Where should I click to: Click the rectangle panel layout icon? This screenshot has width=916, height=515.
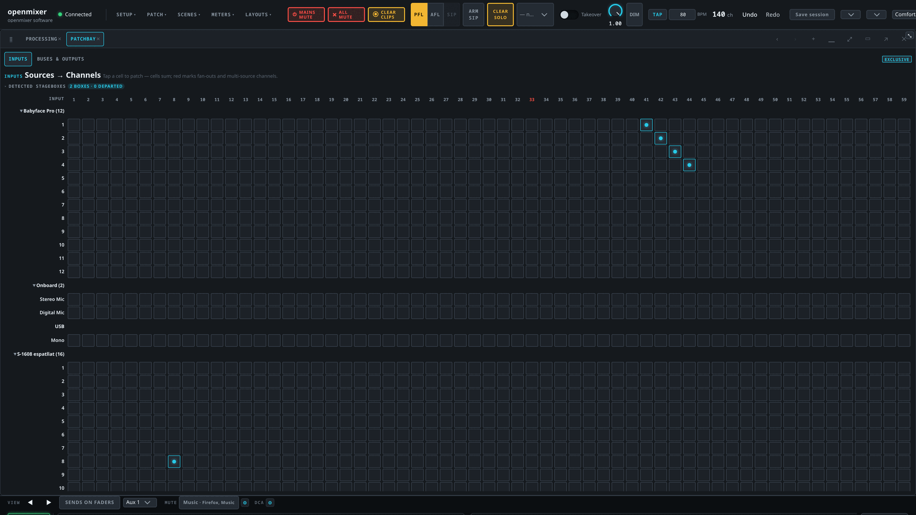(x=868, y=39)
